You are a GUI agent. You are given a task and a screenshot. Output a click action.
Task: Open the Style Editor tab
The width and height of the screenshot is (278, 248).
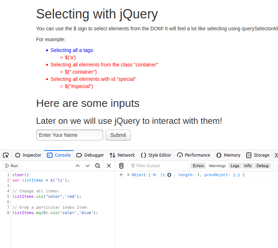pos(156,155)
